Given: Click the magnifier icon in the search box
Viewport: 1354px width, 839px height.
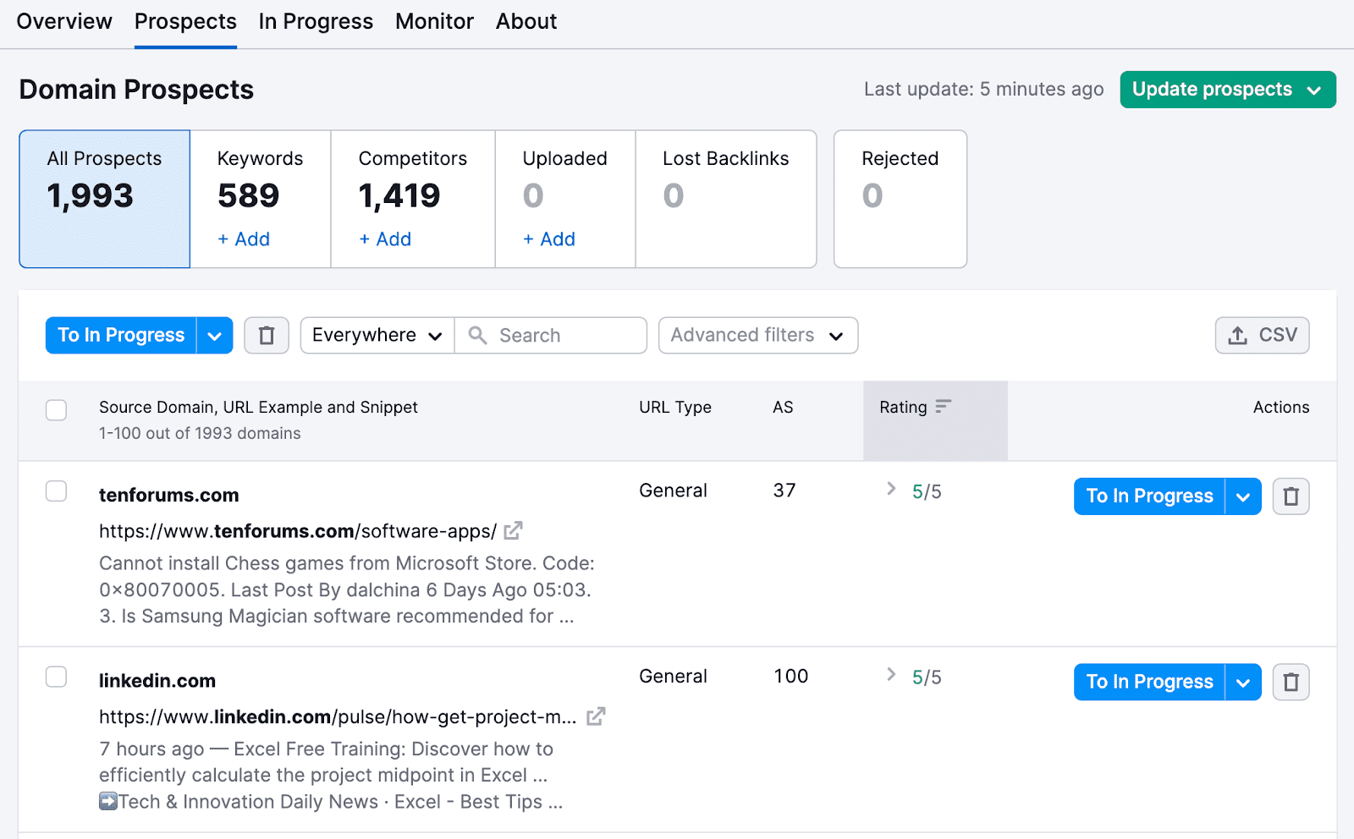Looking at the screenshot, I should pos(478,335).
